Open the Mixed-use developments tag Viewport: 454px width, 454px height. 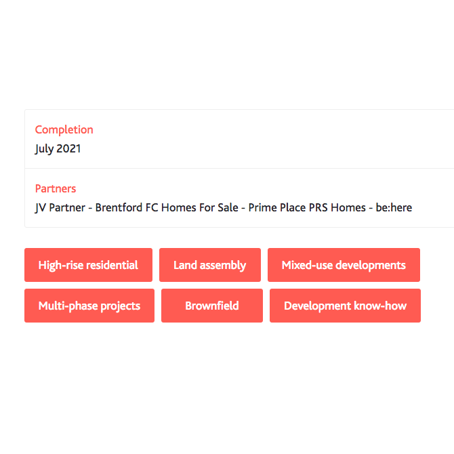[x=344, y=265]
